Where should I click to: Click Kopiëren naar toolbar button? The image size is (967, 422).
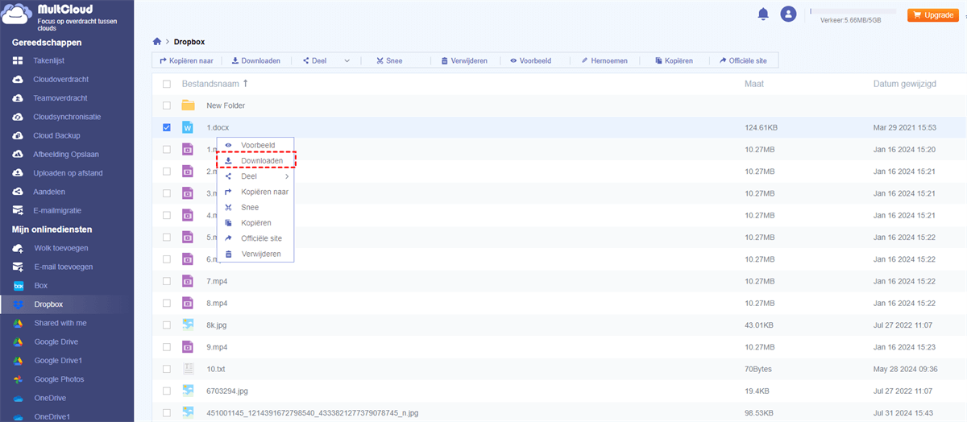[x=186, y=60]
